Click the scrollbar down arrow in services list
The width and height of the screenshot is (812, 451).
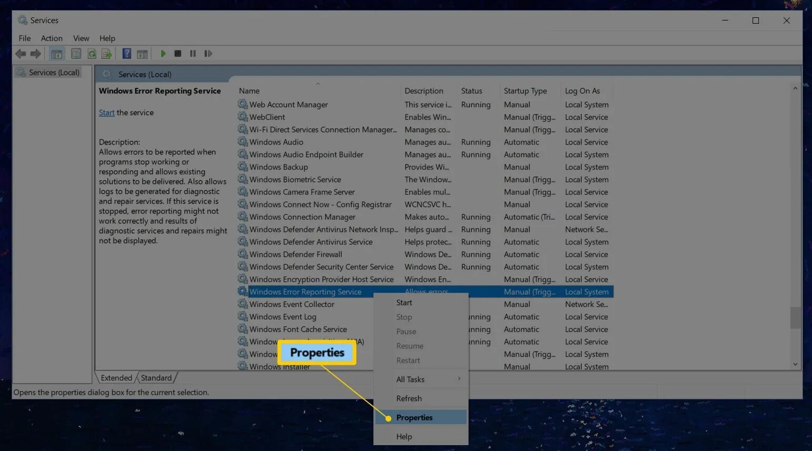tap(795, 364)
